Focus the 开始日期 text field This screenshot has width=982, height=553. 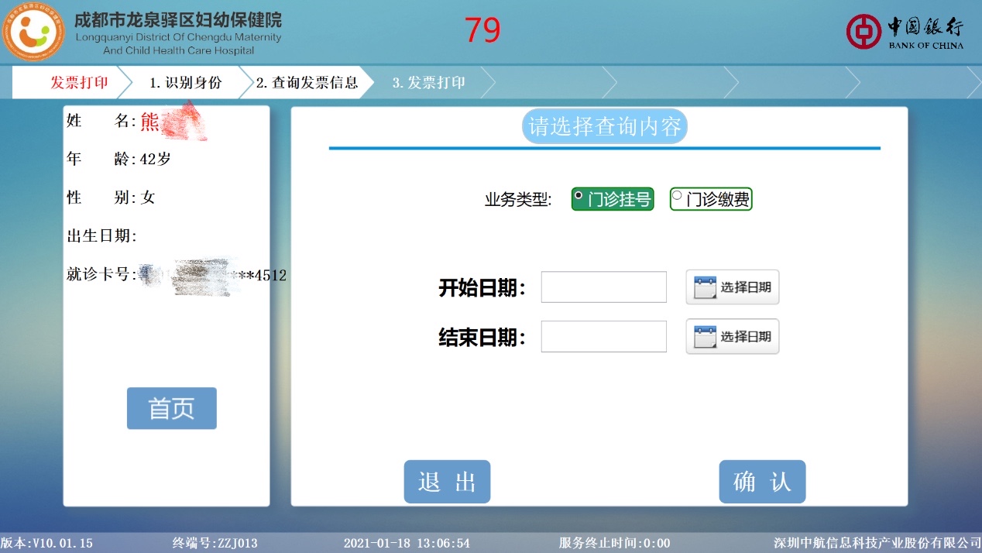(603, 287)
